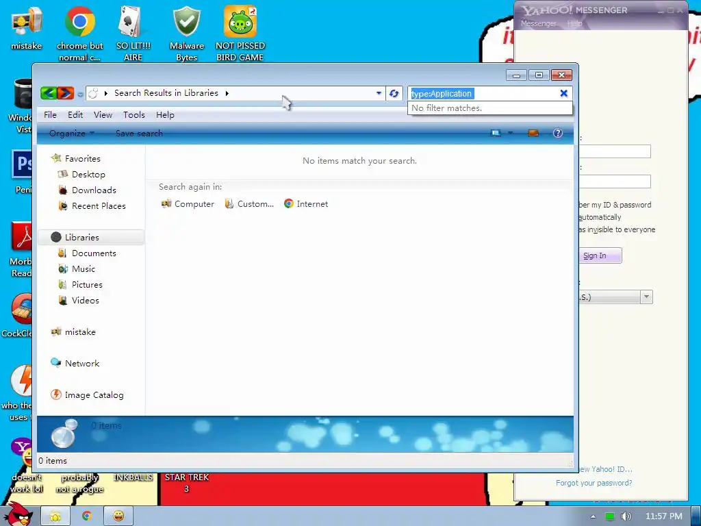
Task: Click the 'chrome but normal' desktop icon
Action: 79,33
